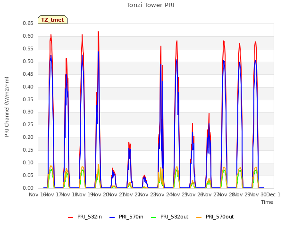The width and height of the screenshot is (302, 226).
Task: Click the y-axis label PRI Channel (W/m2/nm)
Action: click(7, 107)
